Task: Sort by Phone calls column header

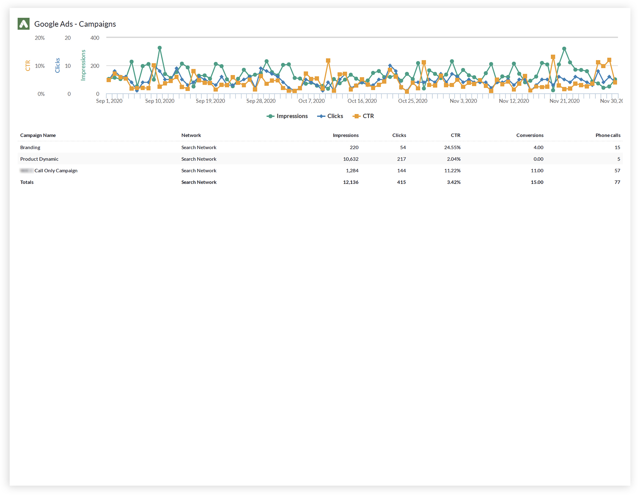Action: [x=608, y=135]
